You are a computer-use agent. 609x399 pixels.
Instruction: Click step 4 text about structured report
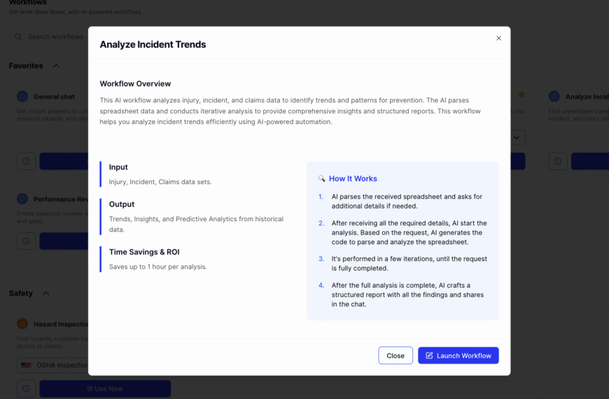pos(407,295)
